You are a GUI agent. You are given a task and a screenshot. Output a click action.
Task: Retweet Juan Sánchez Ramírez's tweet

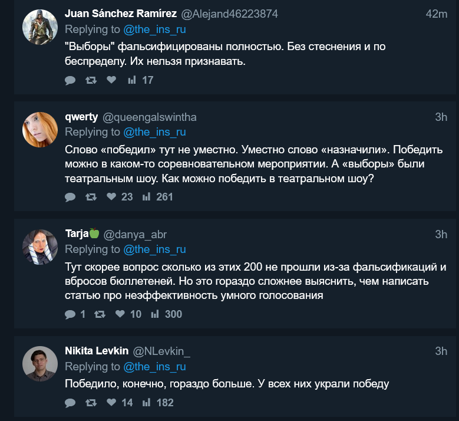[x=91, y=80]
